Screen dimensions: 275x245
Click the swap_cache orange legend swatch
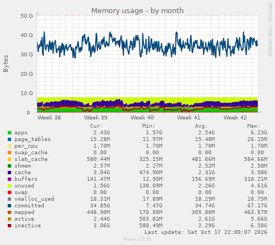[x=9, y=153]
